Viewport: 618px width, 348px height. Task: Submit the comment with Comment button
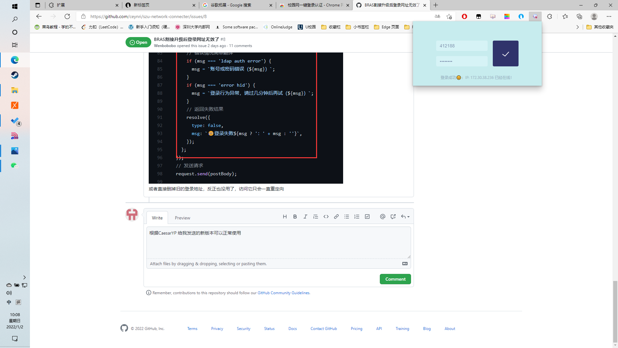click(x=395, y=279)
